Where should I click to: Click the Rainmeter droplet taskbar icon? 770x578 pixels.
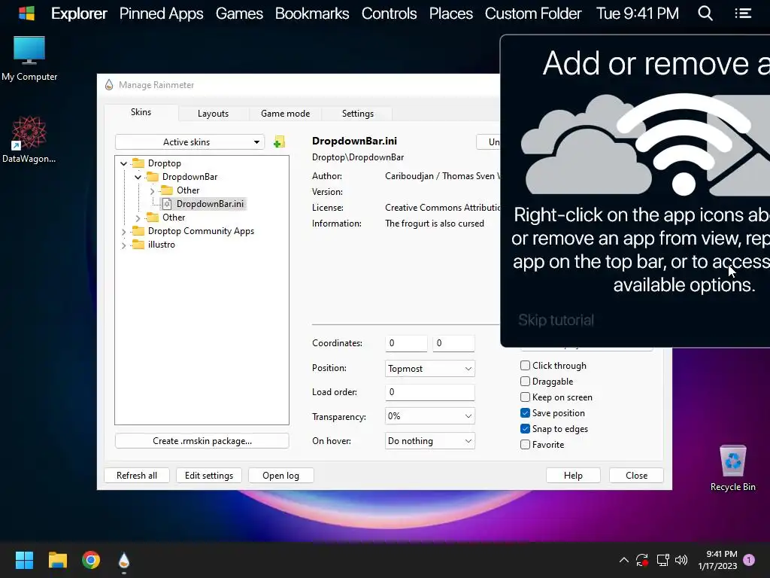124,560
